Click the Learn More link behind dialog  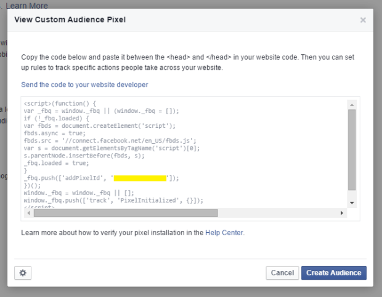click(x=27, y=6)
